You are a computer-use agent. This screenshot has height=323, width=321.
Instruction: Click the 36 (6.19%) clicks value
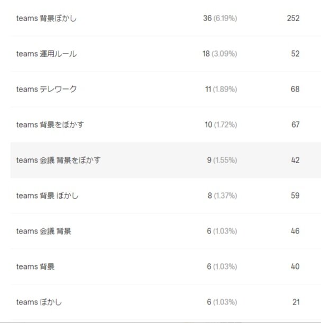220,19
